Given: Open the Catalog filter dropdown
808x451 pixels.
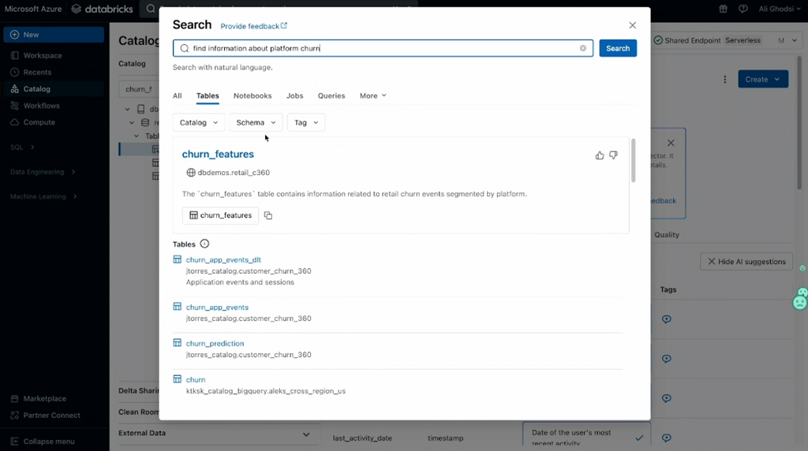Looking at the screenshot, I should click(198, 122).
